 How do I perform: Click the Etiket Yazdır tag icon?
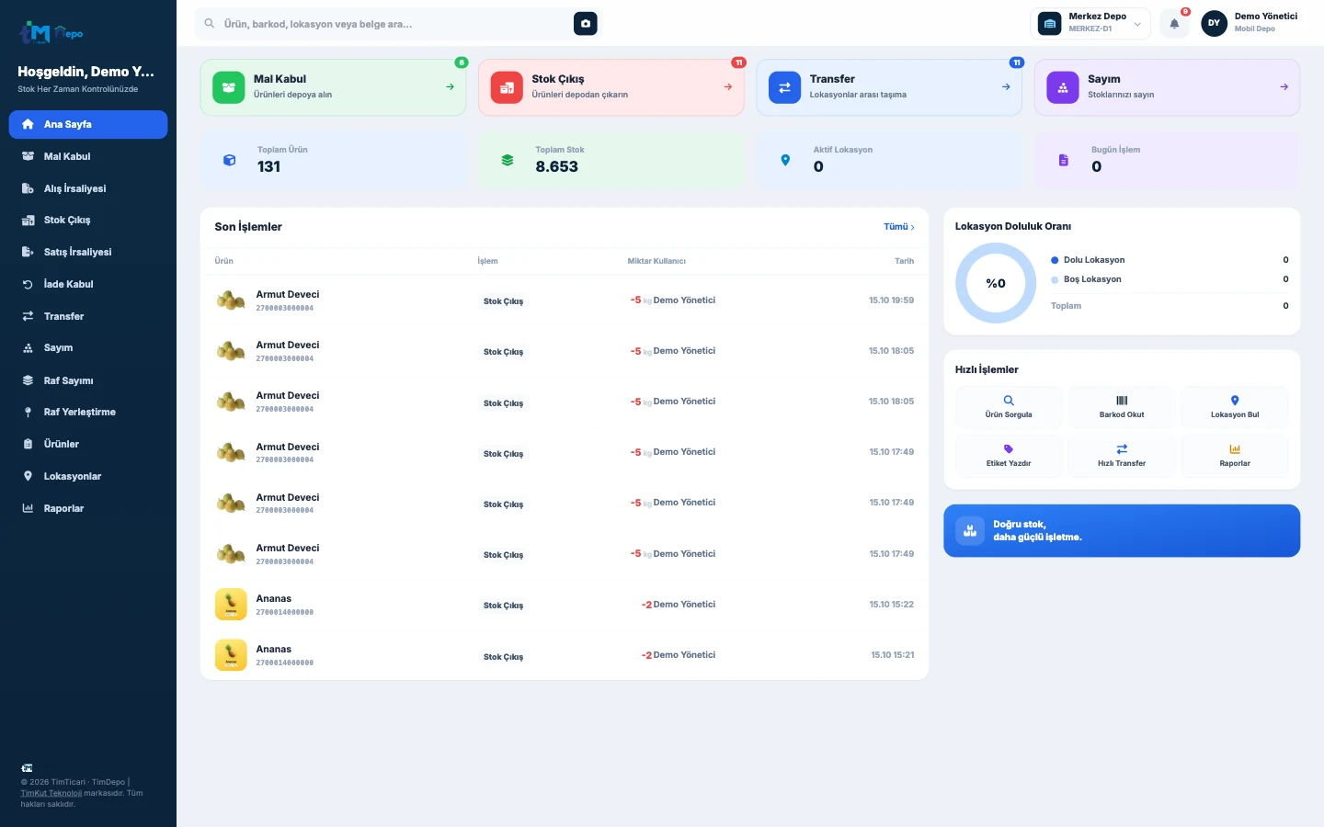coord(1009,449)
